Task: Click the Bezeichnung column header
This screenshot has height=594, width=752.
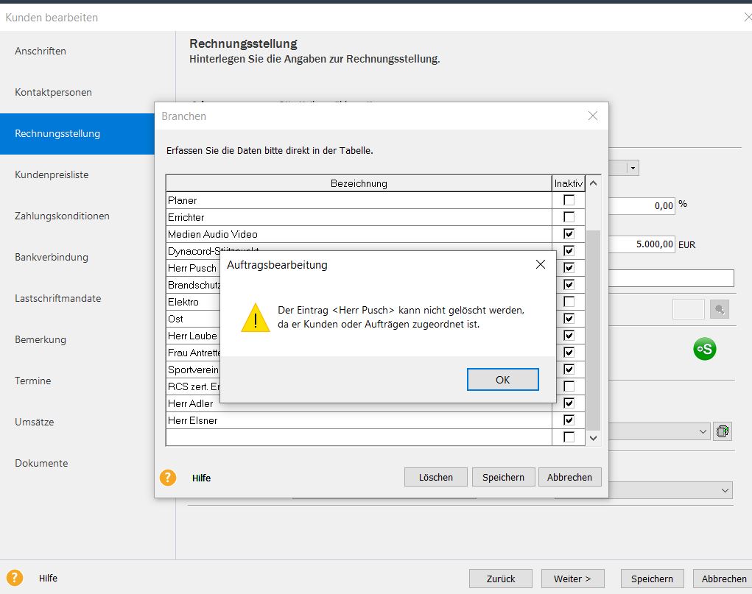Action: pos(359,183)
